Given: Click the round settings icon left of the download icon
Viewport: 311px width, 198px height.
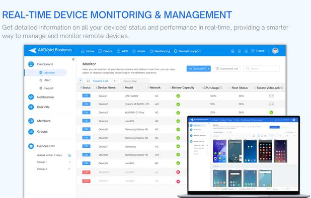Looking at the screenshot, I should point(239,51).
